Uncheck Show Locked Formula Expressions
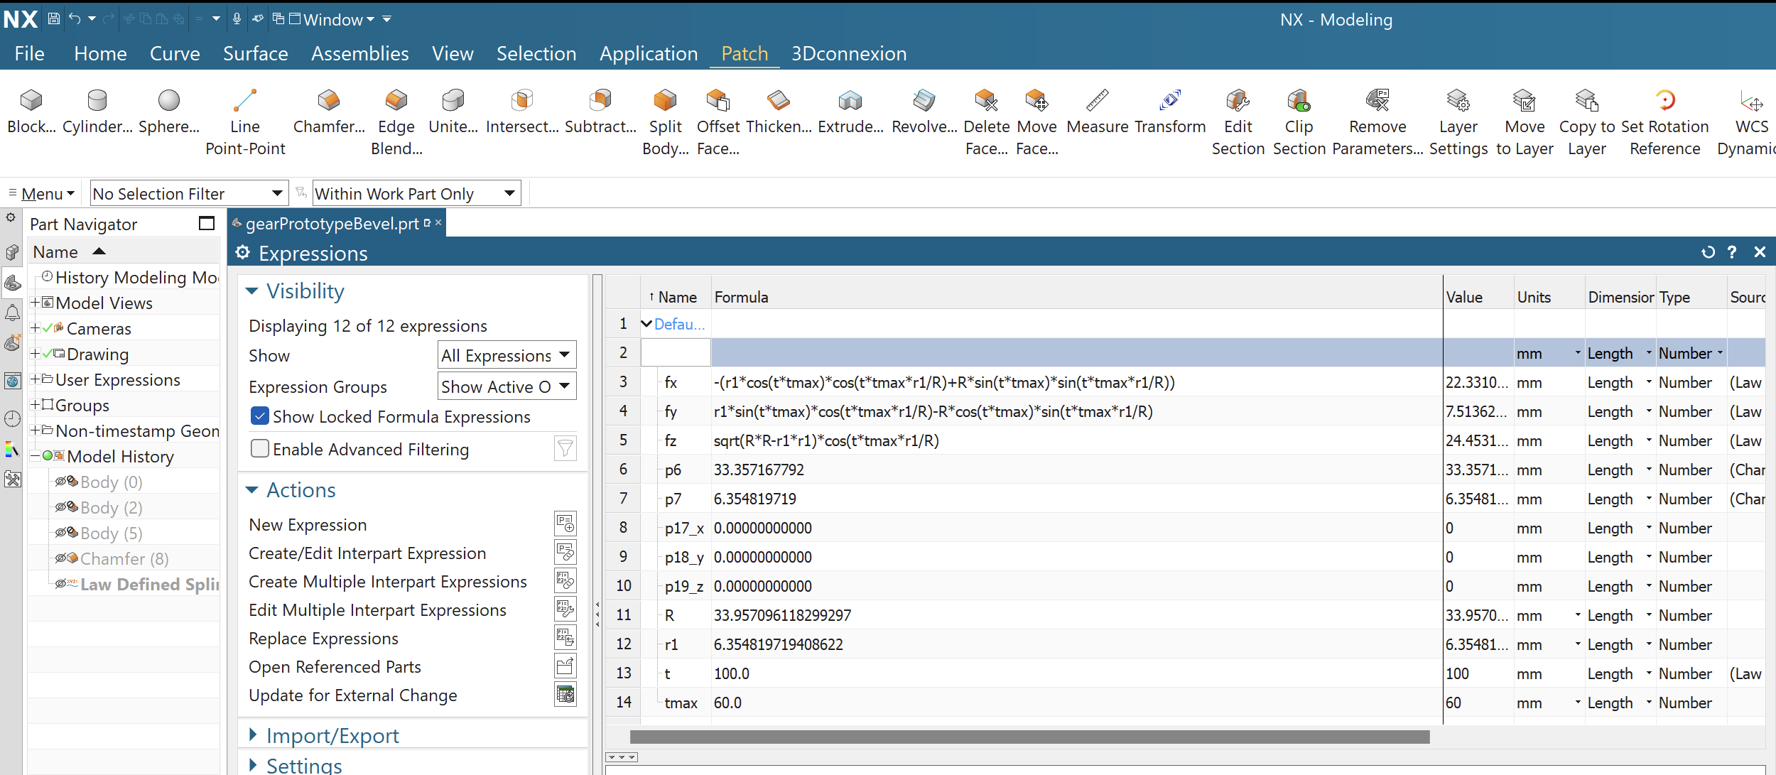The image size is (1776, 775). pyautogui.click(x=260, y=416)
